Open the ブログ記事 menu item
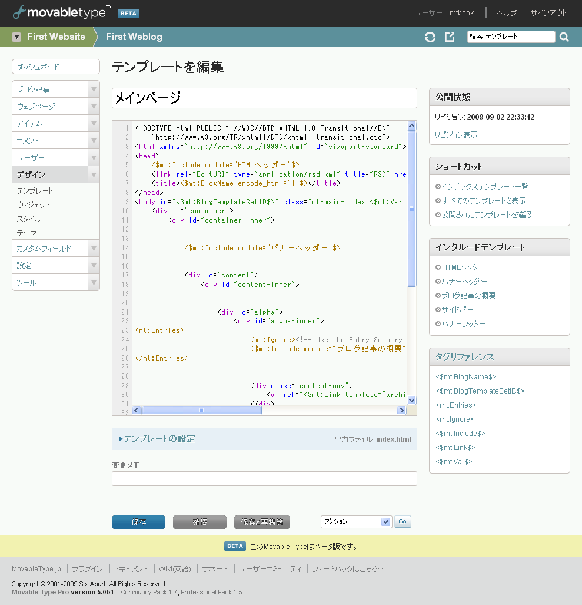This screenshot has height=605, width=582. click(50, 90)
